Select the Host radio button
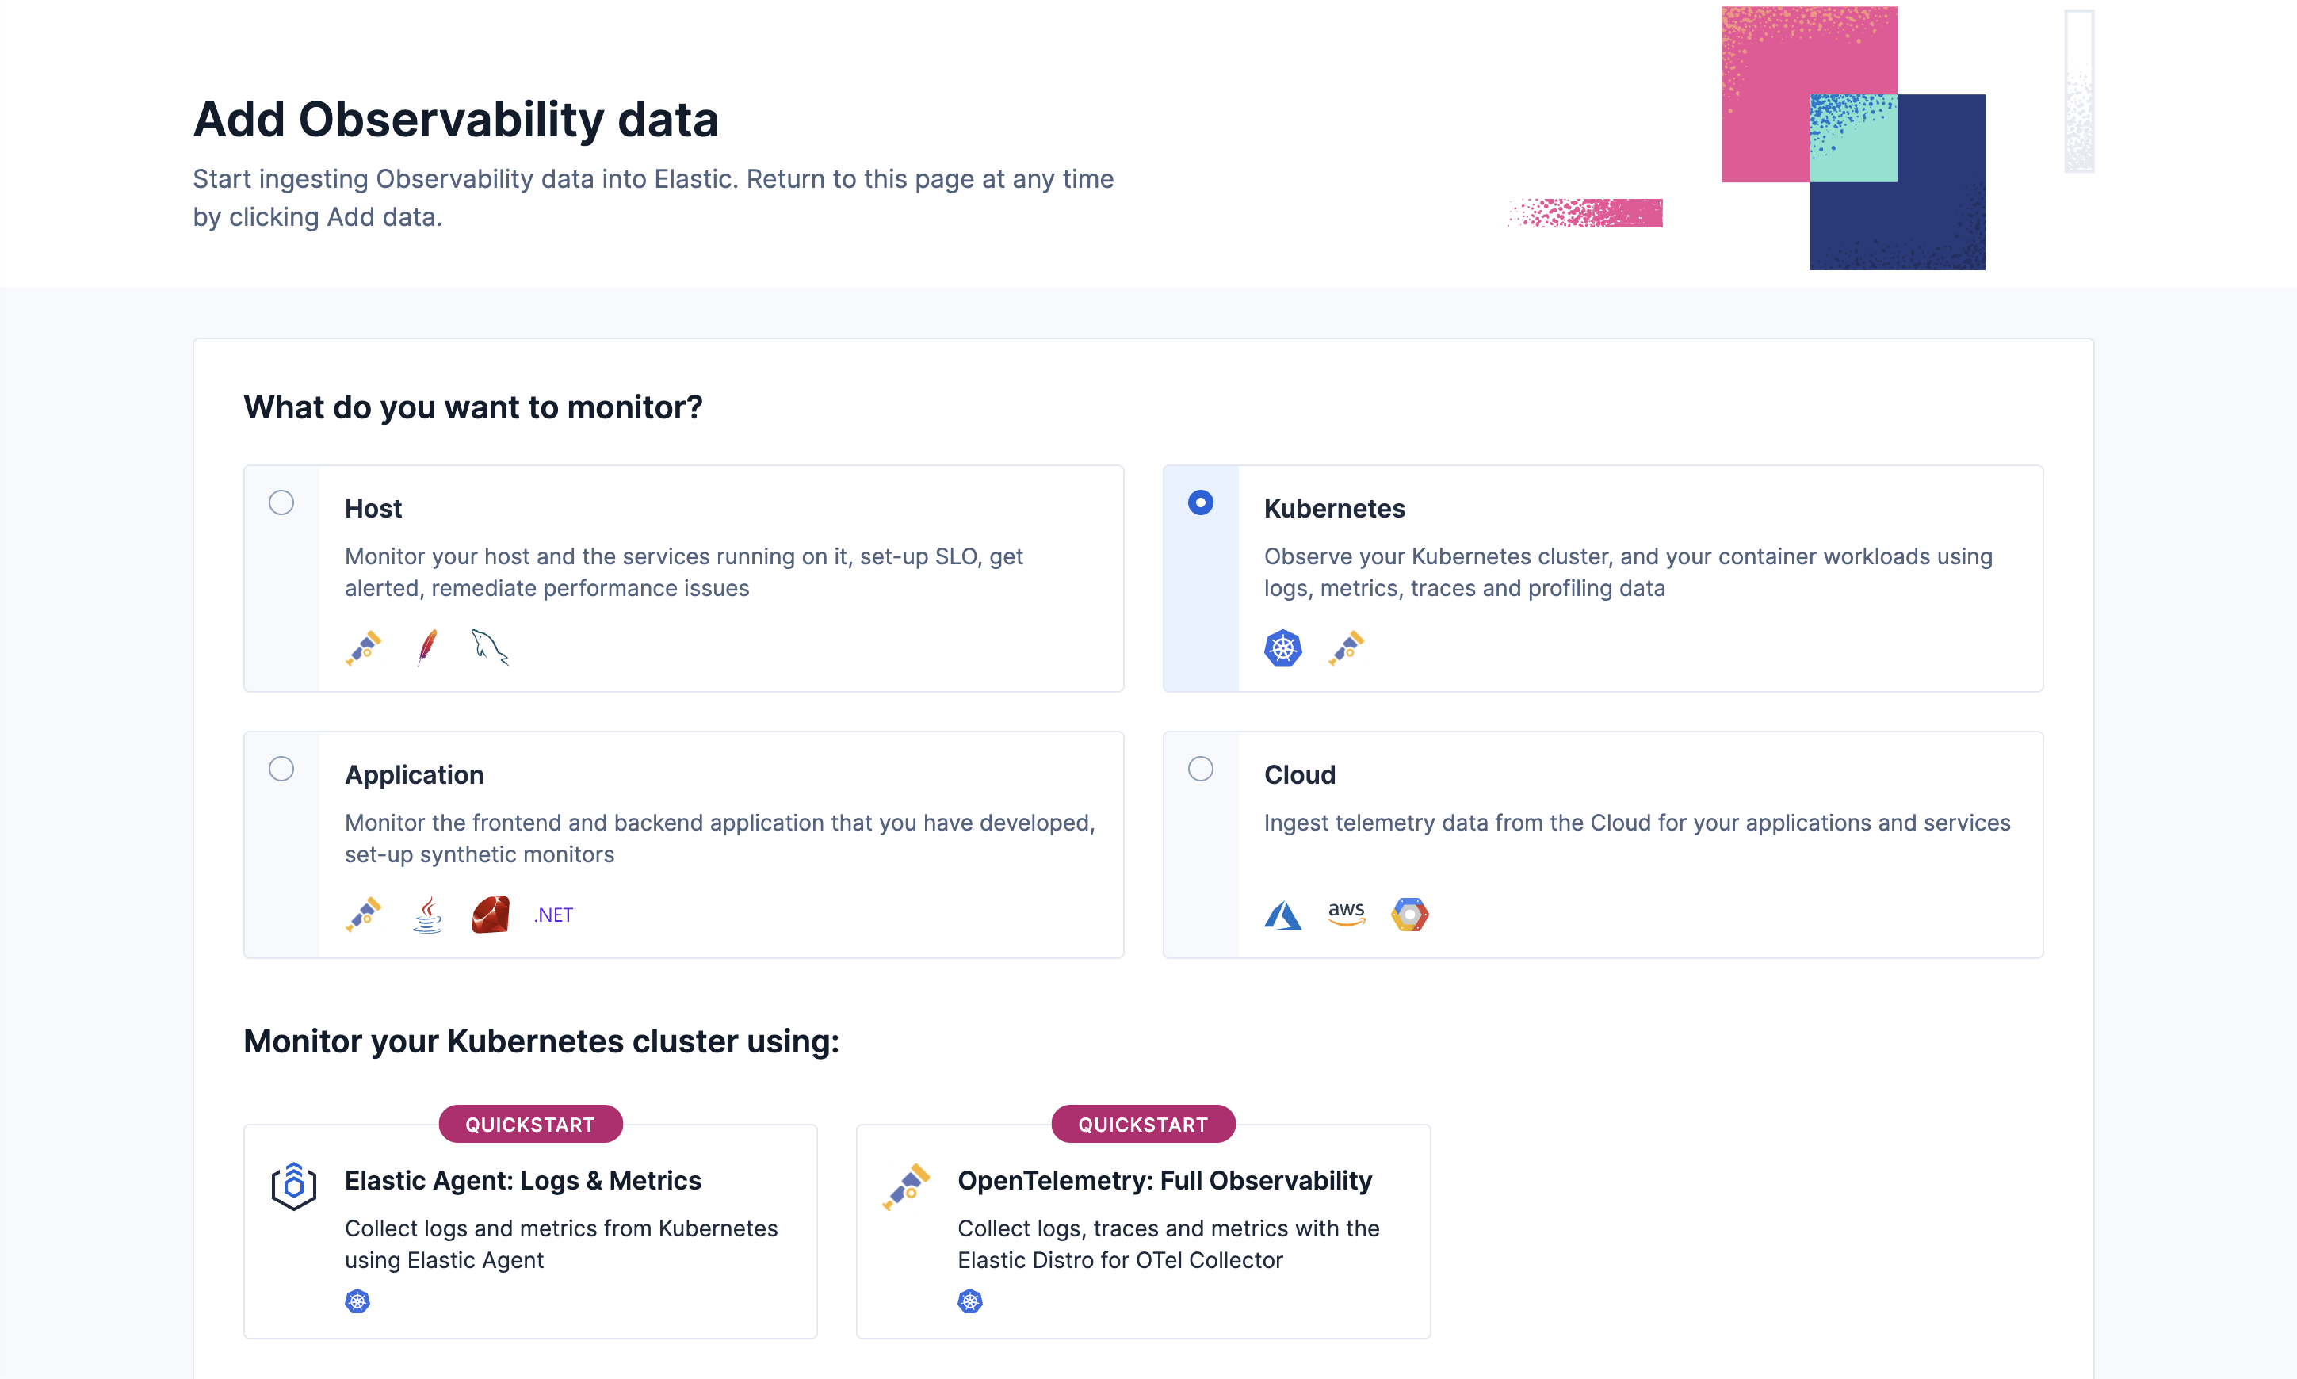 point(281,502)
